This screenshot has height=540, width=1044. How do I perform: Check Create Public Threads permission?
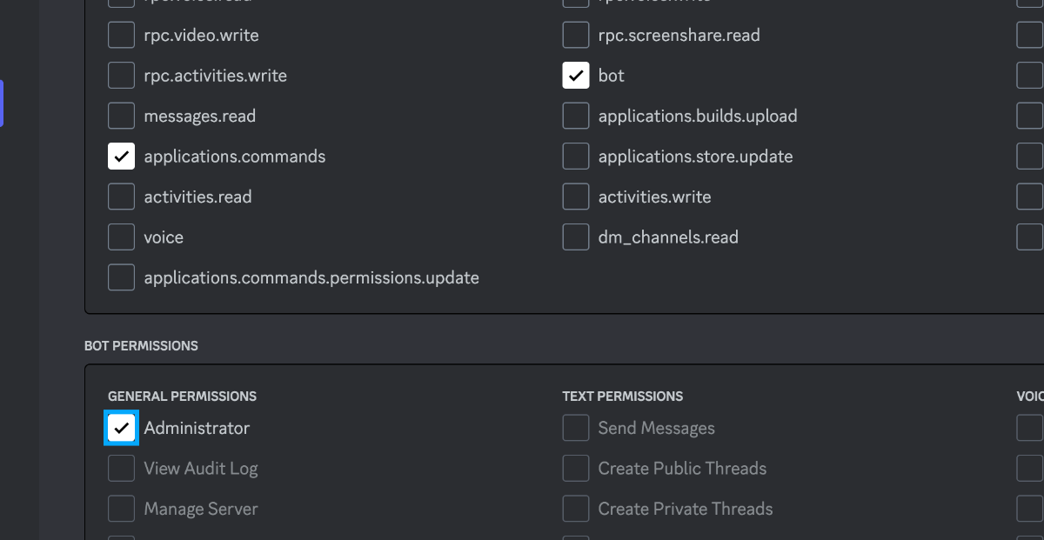point(576,469)
